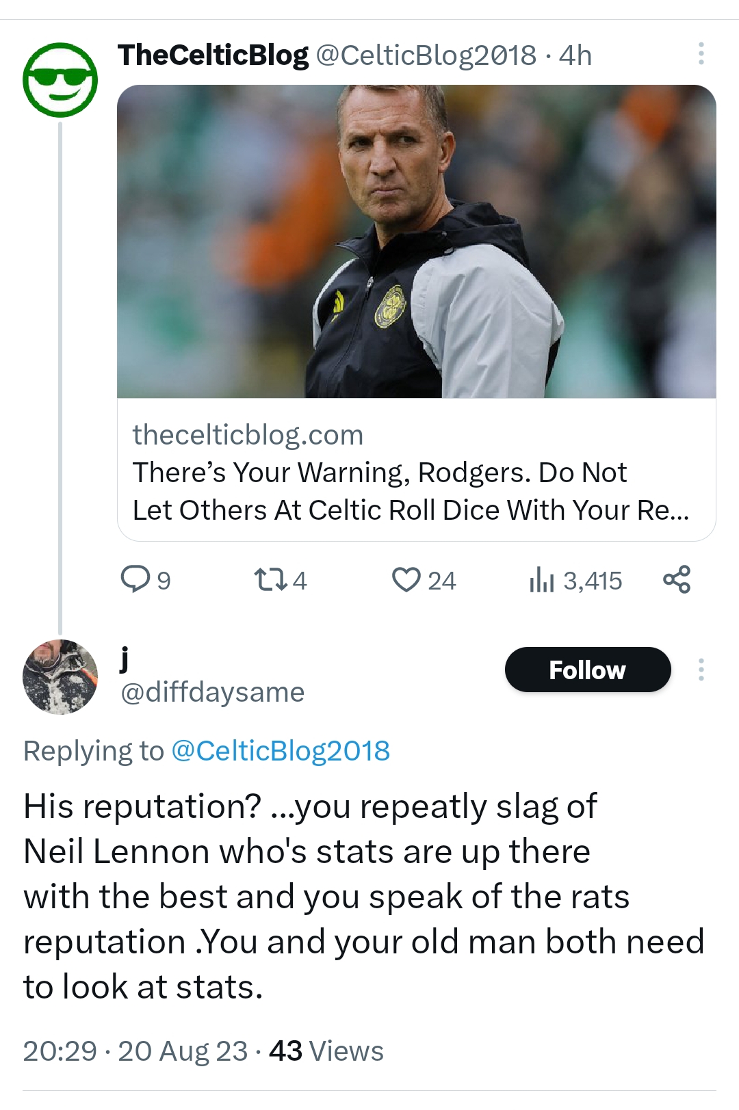The image size is (739, 1110).
Task: Retweet TheCelticBlog's post
Action: point(270,580)
